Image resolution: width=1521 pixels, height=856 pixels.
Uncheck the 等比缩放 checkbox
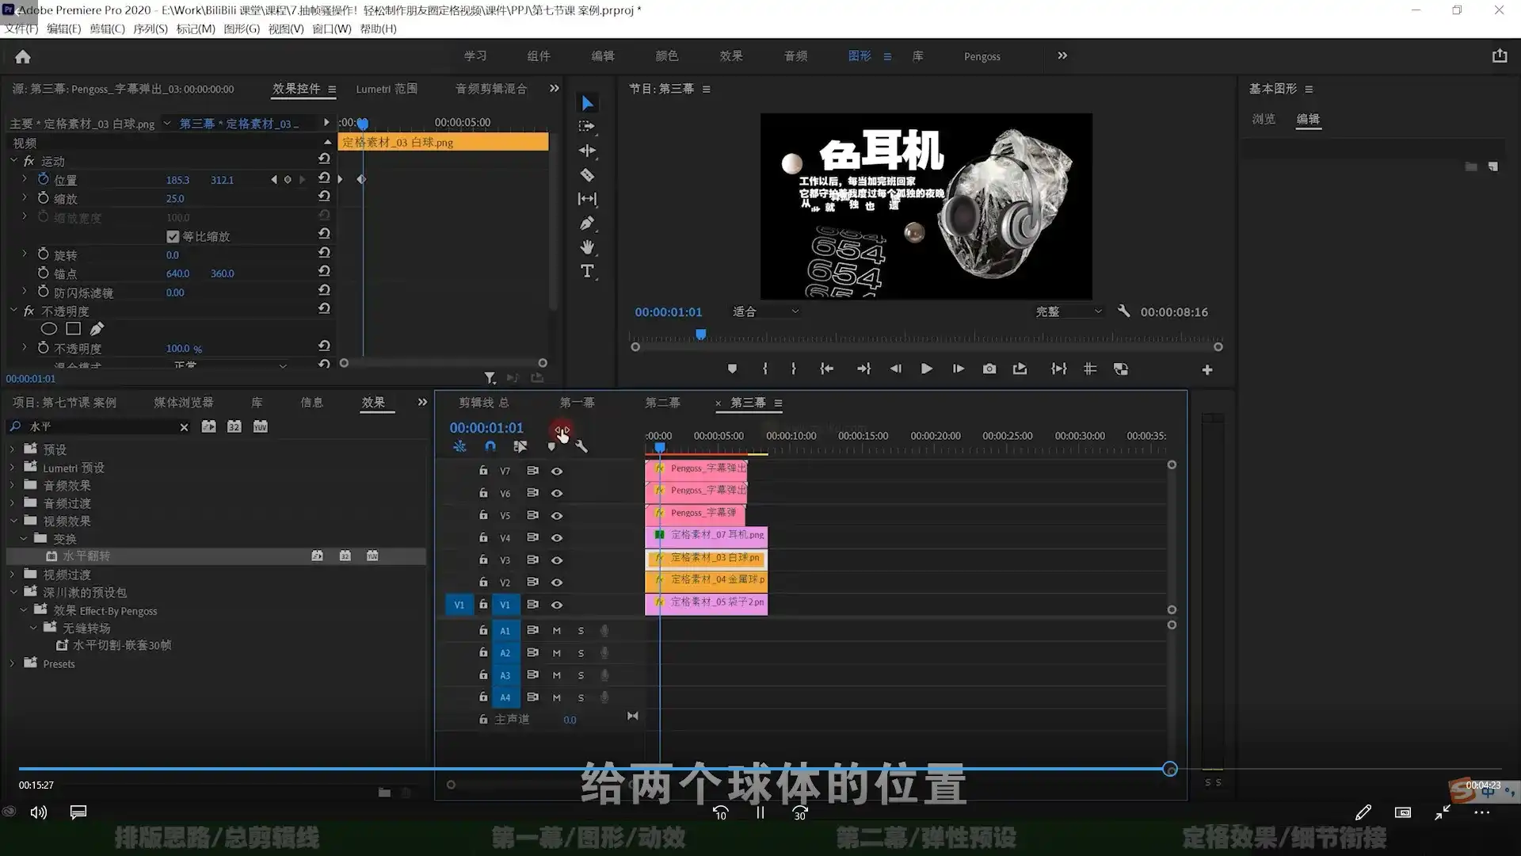(x=173, y=236)
